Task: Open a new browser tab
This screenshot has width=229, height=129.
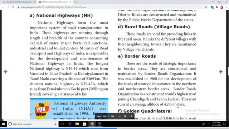Action: pyautogui.click(x=76, y=2)
